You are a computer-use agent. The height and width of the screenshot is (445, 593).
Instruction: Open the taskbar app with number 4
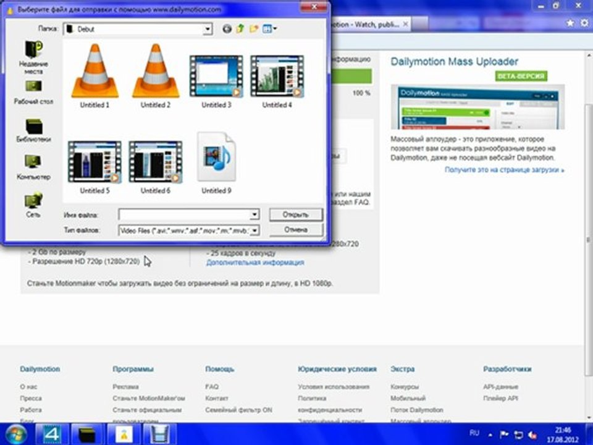pos(51,434)
